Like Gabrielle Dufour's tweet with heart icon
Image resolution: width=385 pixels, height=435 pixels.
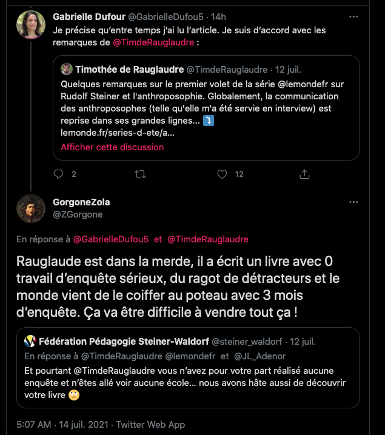(x=223, y=174)
